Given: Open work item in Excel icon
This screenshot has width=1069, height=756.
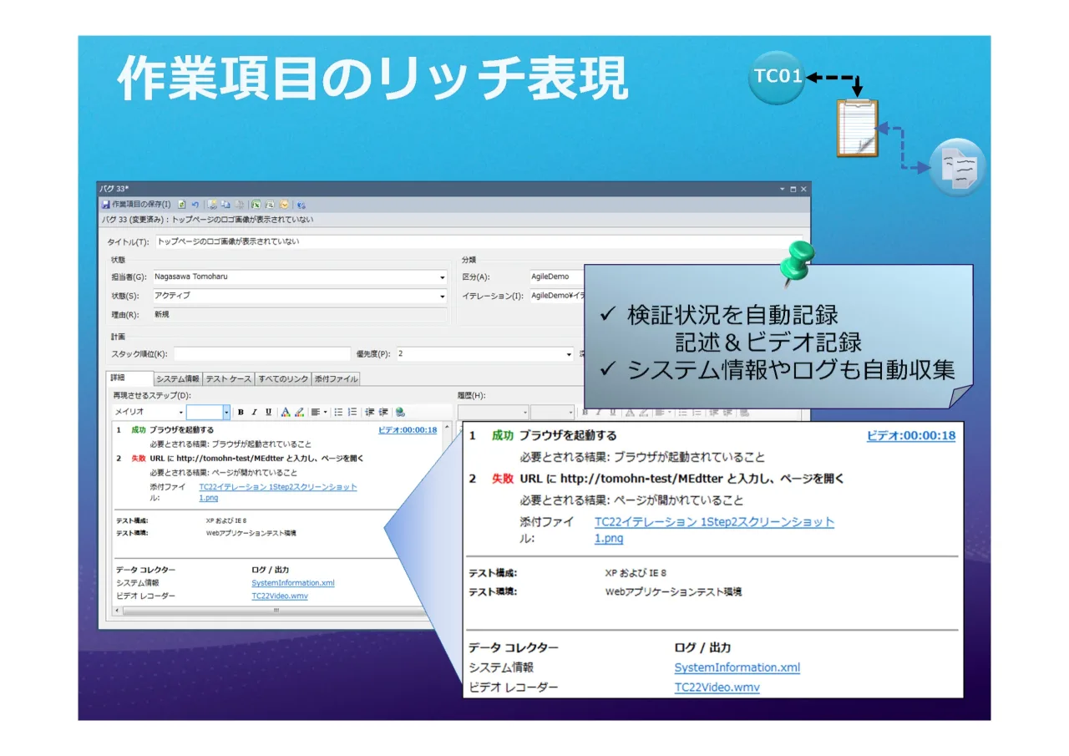Looking at the screenshot, I should (x=256, y=205).
